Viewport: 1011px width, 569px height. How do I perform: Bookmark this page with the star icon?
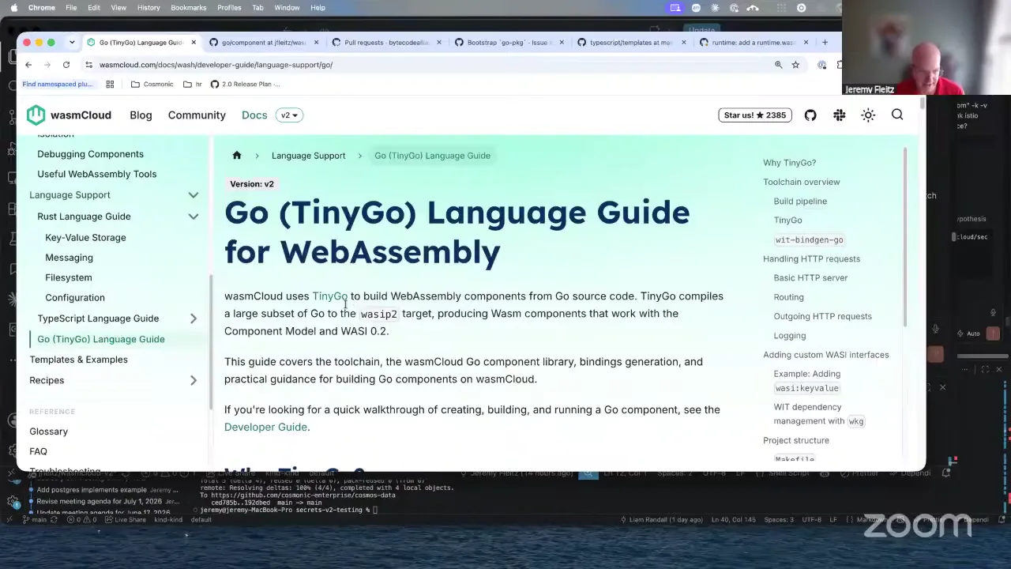pos(795,65)
